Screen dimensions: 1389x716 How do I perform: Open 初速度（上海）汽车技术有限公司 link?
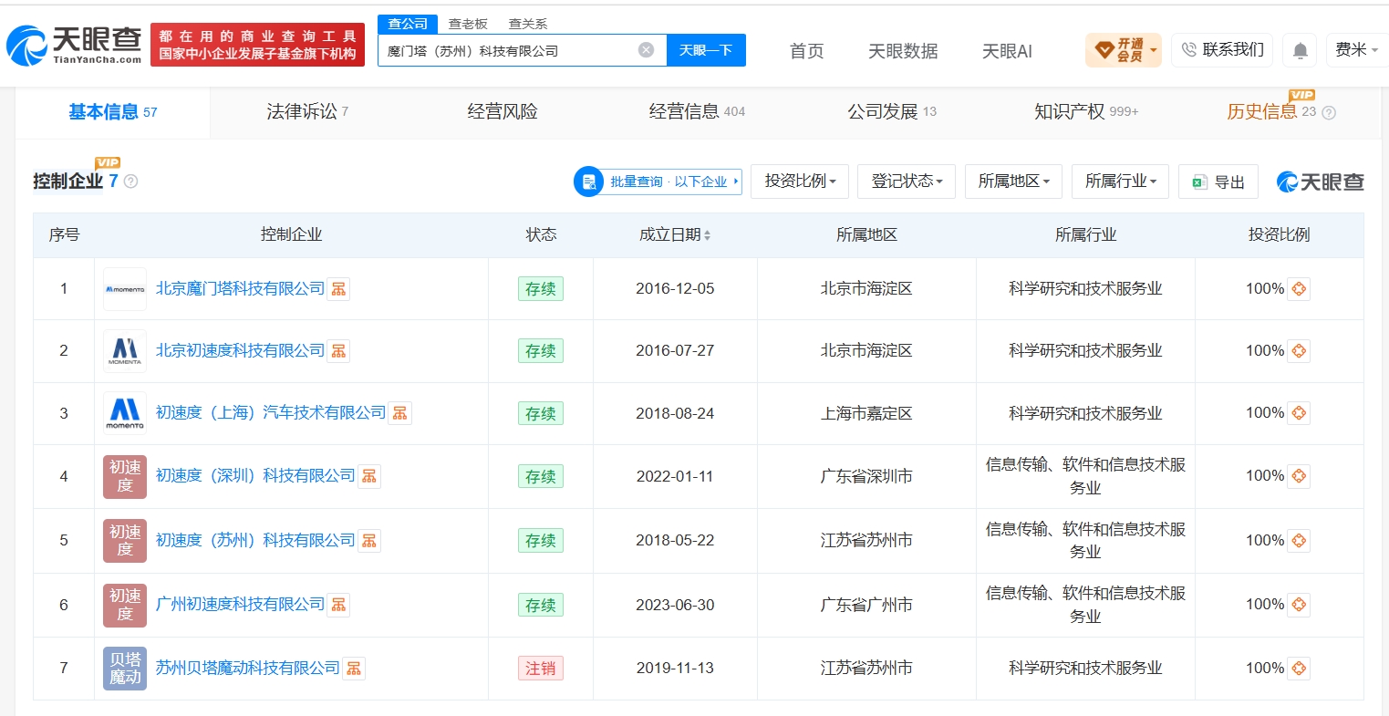pos(271,412)
